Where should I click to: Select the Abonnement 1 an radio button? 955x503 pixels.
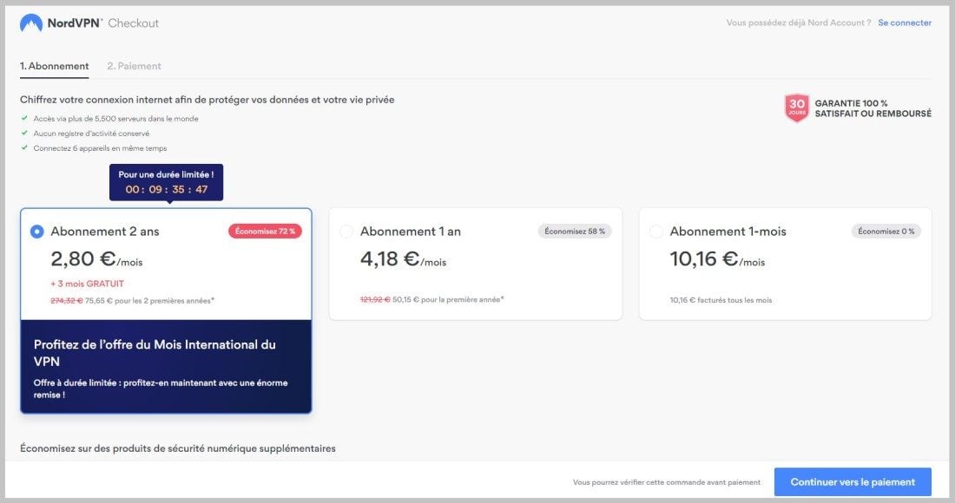pyautogui.click(x=346, y=232)
